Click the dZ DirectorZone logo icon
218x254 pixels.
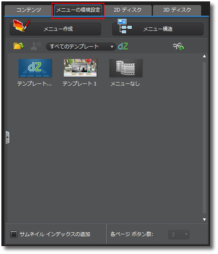point(123,46)
